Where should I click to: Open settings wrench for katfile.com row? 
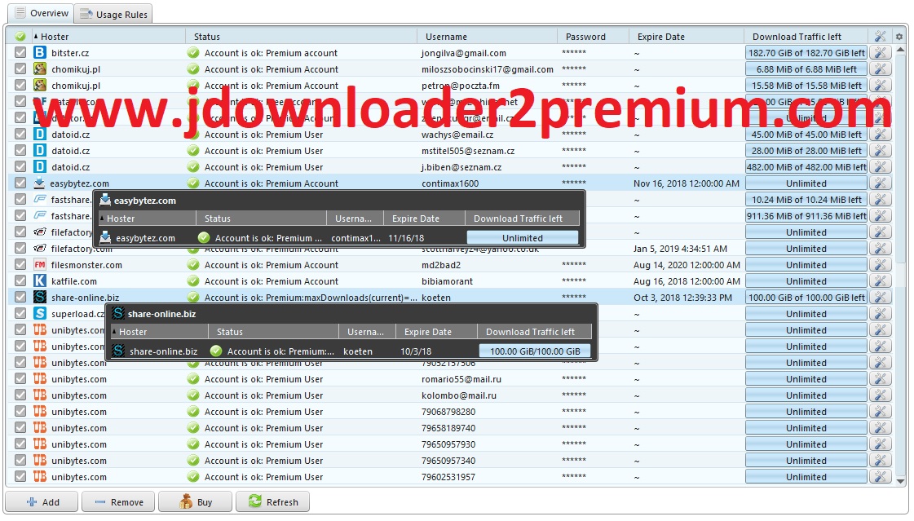pyautogui.click(x=881, y=281)
